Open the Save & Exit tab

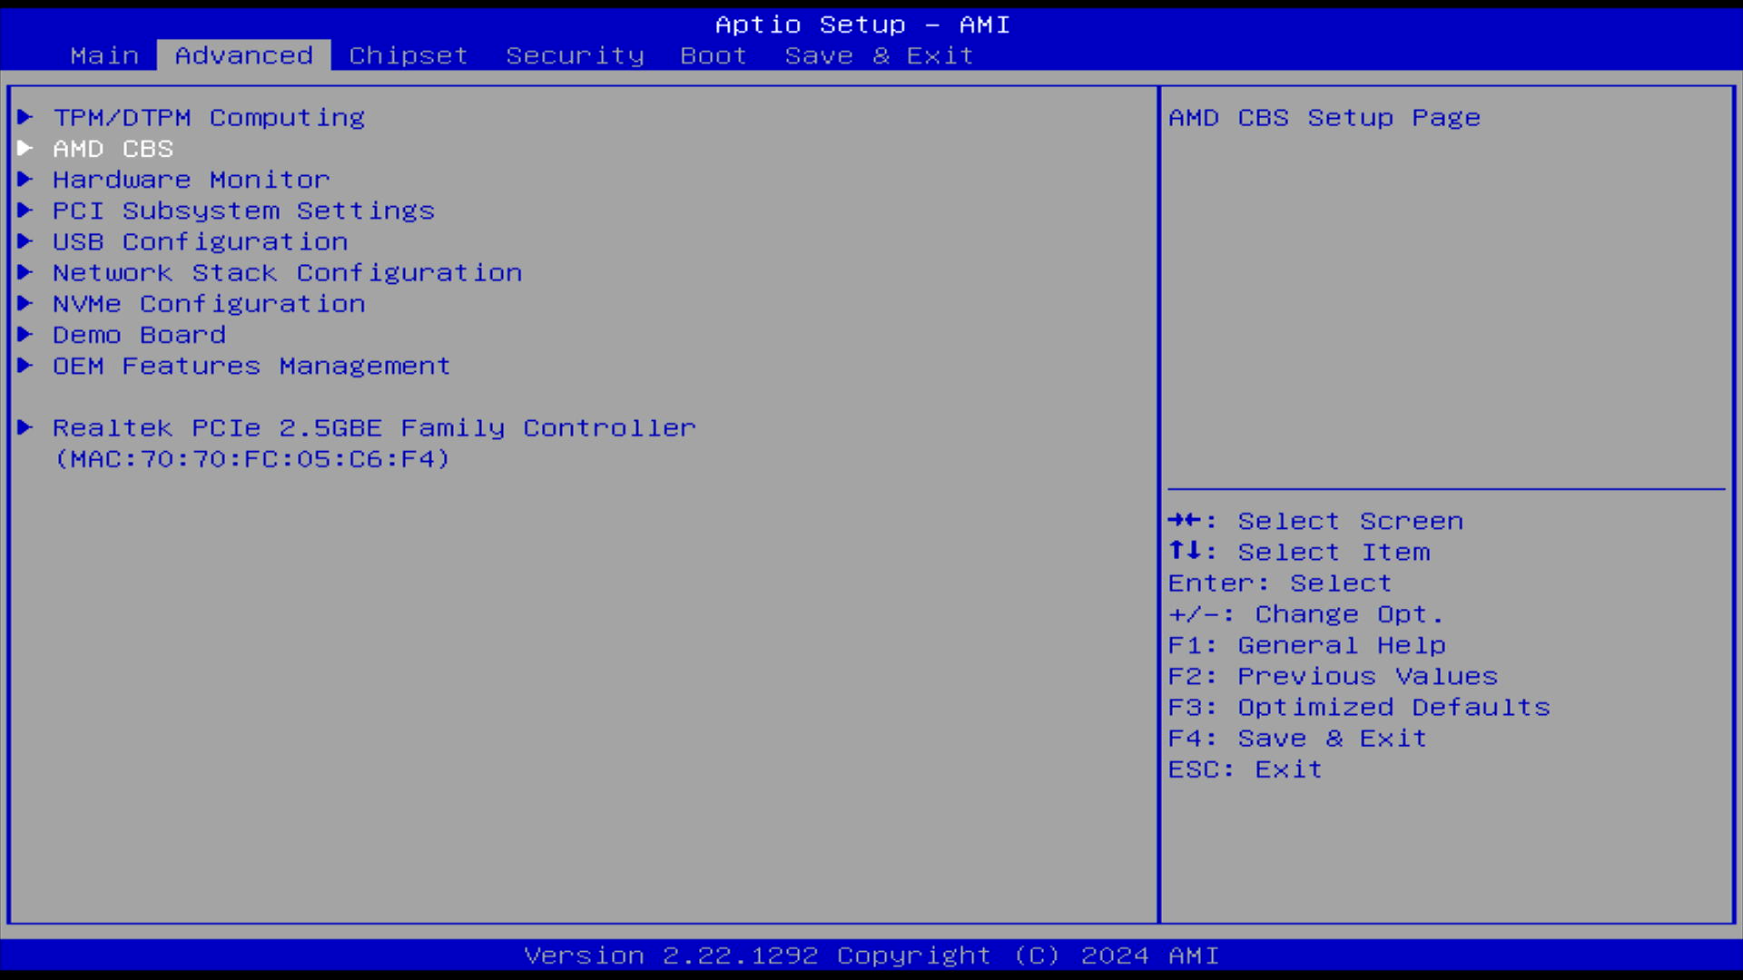[879, 55]
